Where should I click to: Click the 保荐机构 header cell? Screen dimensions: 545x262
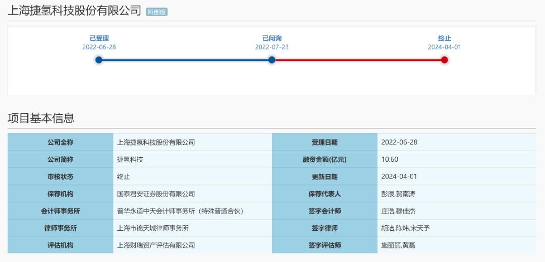click(x=61, y=194)
